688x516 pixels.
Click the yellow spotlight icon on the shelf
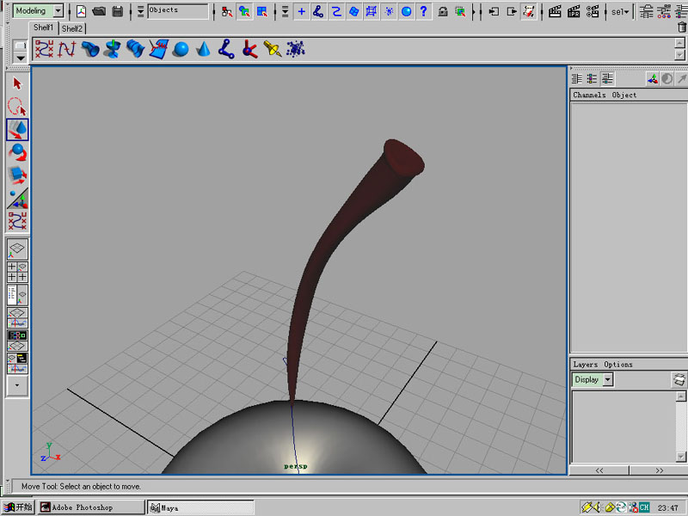point(273,49)
